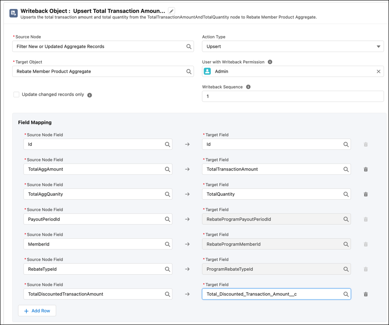Open the Action Type dropdown

(x=377, y=46)
